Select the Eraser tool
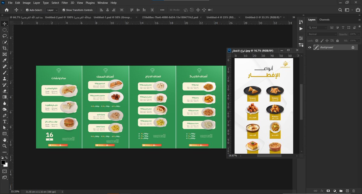362x194 pixels. tap(5, 91)
